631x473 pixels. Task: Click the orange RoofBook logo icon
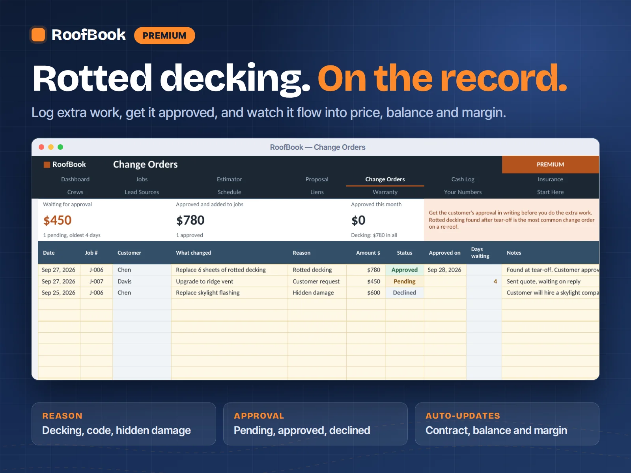click(x=38, y=35)
